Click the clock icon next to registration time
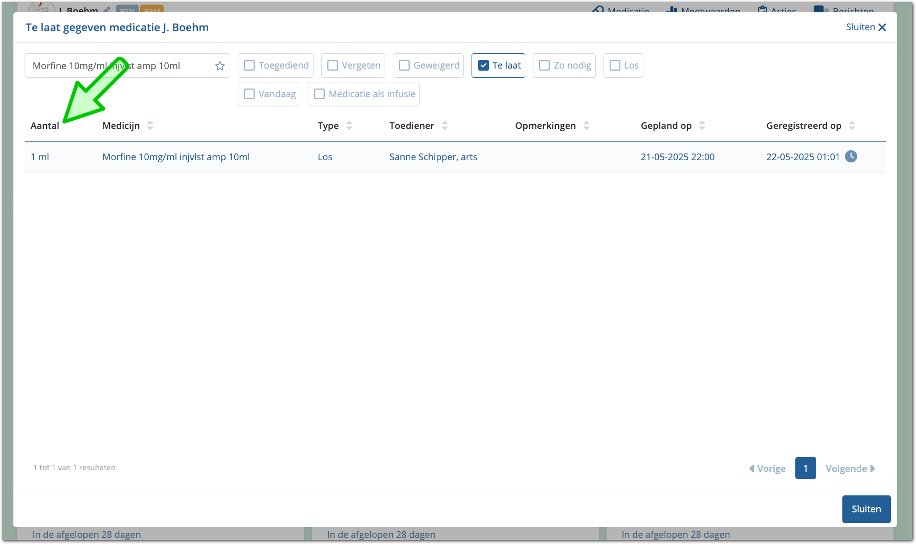The width and height of the screenshot is (916, 544). pyautogui.click(x=851, y=157)
